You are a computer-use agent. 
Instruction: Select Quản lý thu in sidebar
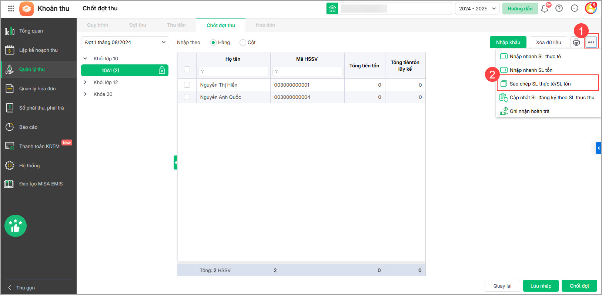(39, 69)
